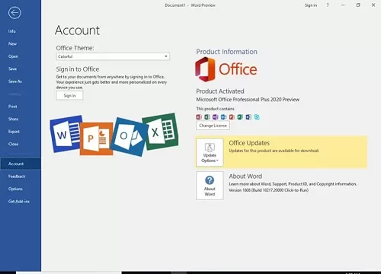Click the Excel icon under This product contains
381x274 pixels.
[207, 117]
